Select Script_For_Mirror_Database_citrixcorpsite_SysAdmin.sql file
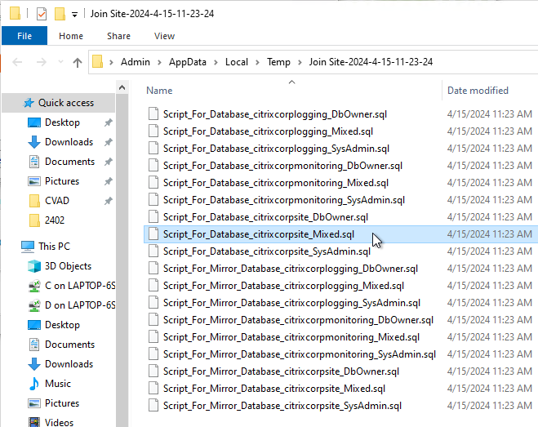The height and width of the screenshot is (427, 538). [282, 406]
